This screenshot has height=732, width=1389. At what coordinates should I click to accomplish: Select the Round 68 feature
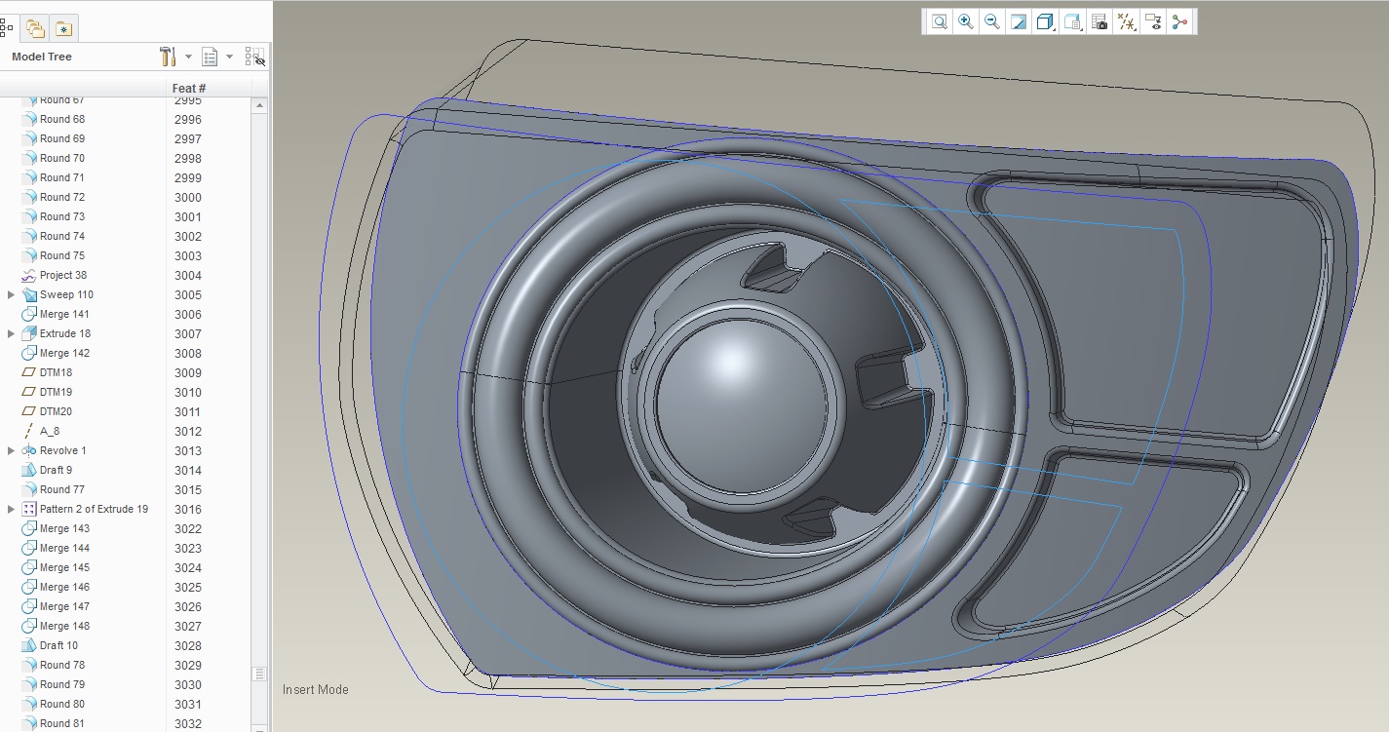[62, 119]
